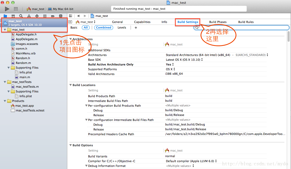The height and width of the screenshot is (169, 291).
Task: Collapse the mac_test group folder
Action: 5,30
